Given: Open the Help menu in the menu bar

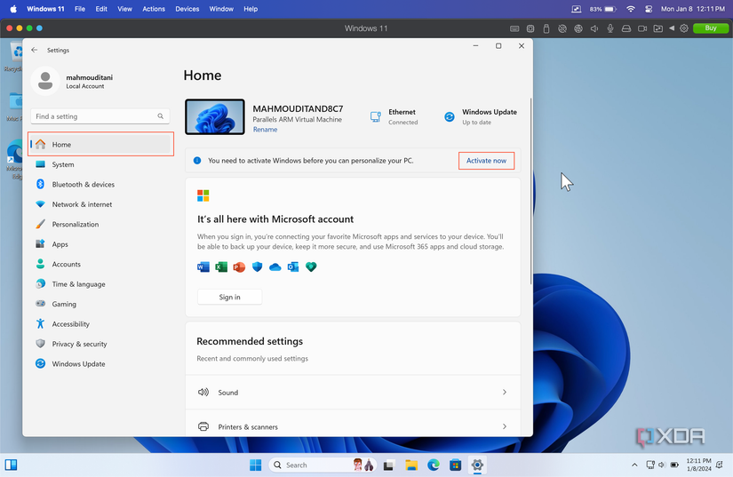Looking at the screenshot, I should pyautogui.click(x=251, y=9).
